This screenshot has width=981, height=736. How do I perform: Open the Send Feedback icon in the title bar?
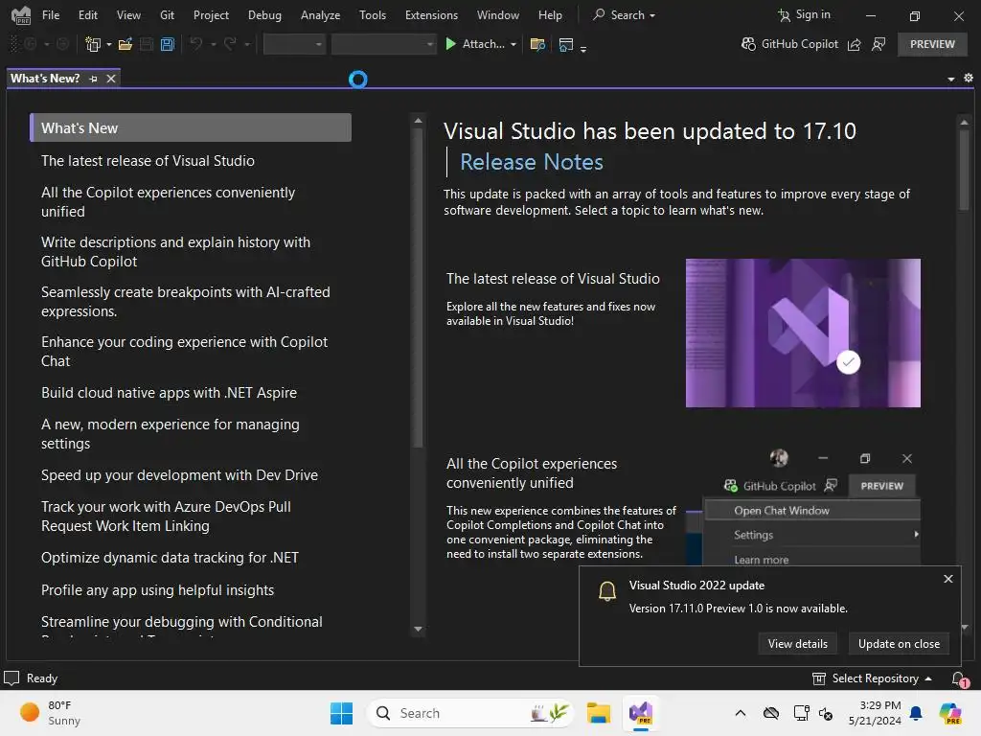[x=878, y=44]
